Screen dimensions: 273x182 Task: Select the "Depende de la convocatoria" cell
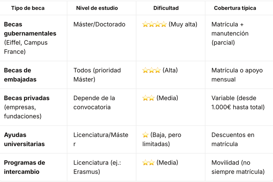point(94,103)
